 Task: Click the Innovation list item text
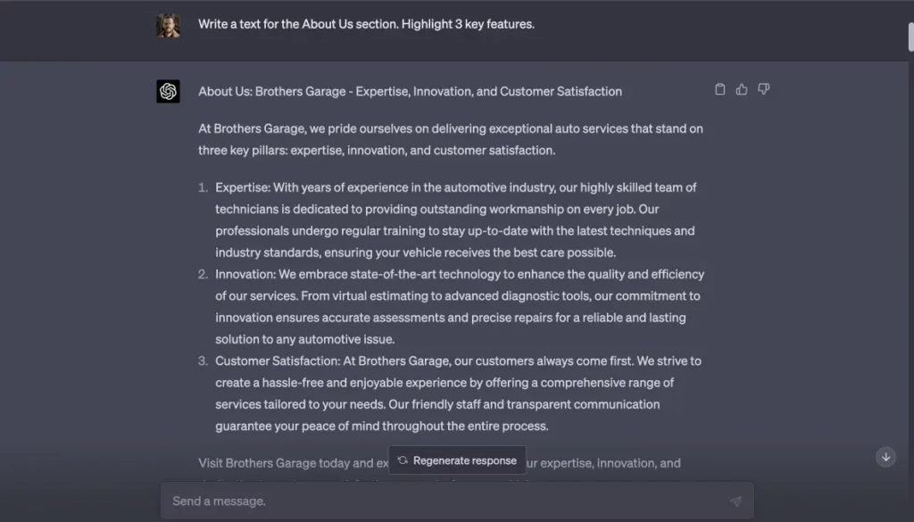pos(459,306)
